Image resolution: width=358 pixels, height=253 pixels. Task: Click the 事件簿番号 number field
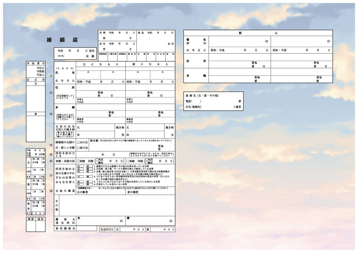pyautogui.click(x=86, y=229)
